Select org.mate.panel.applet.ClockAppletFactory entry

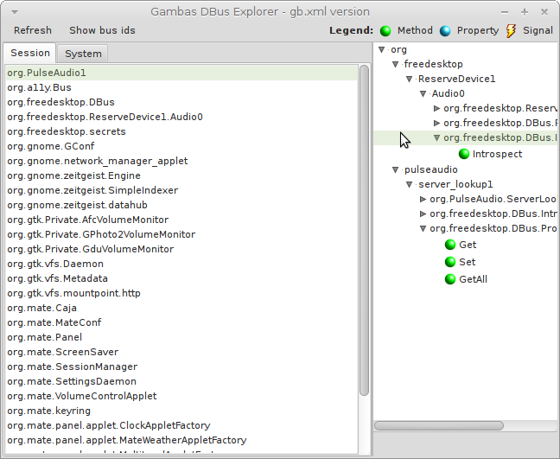181,425
